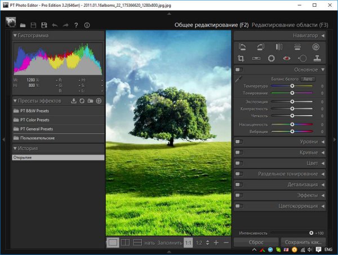Select the clone stamp tool
The image size is (338, 255).
tap(317, 58)
